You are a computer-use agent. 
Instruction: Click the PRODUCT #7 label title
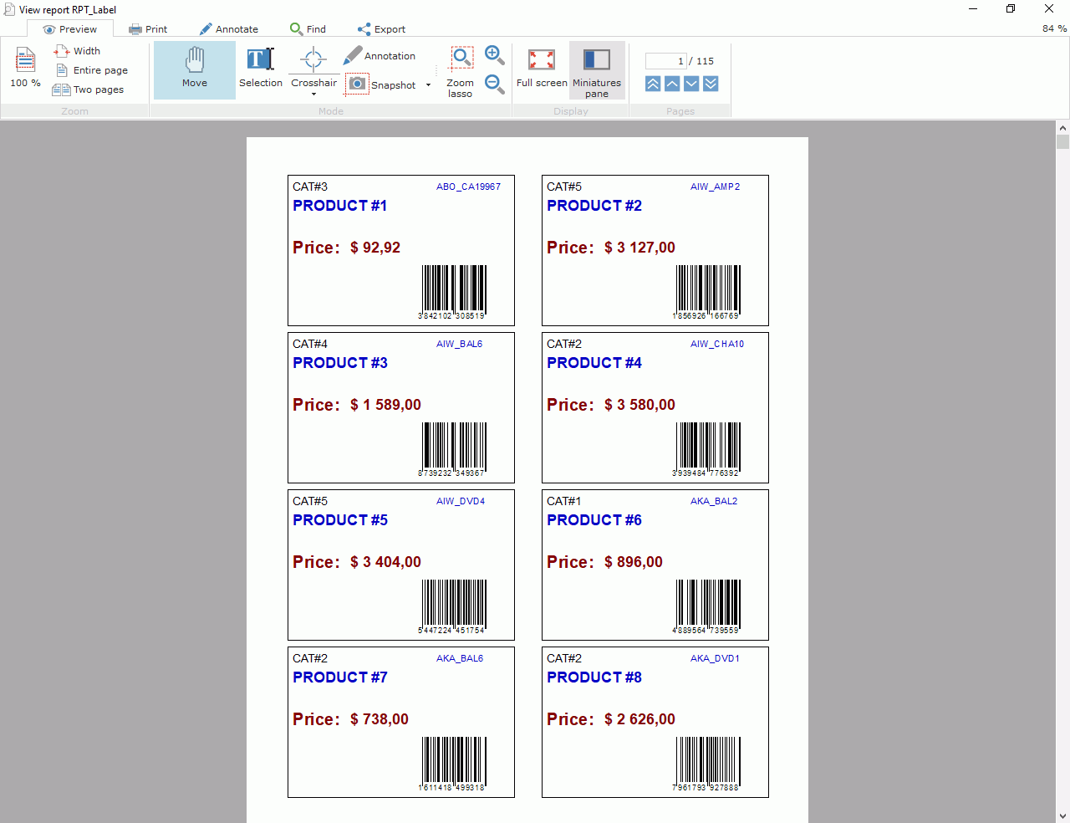click(340, 677)
